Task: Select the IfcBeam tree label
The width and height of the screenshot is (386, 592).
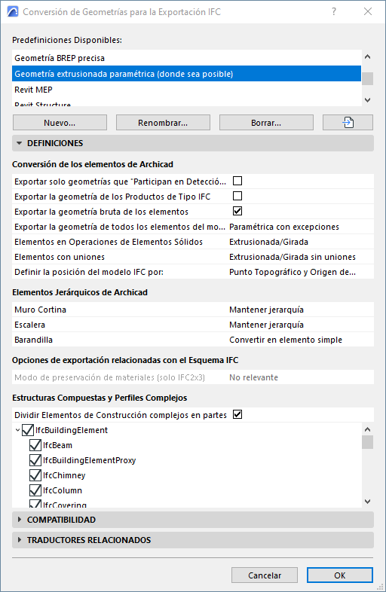Action: click(x=57, y=446)
